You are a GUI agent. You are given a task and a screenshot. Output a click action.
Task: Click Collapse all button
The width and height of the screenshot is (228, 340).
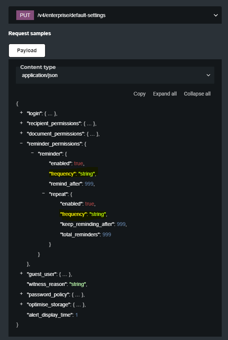(197, 94)
